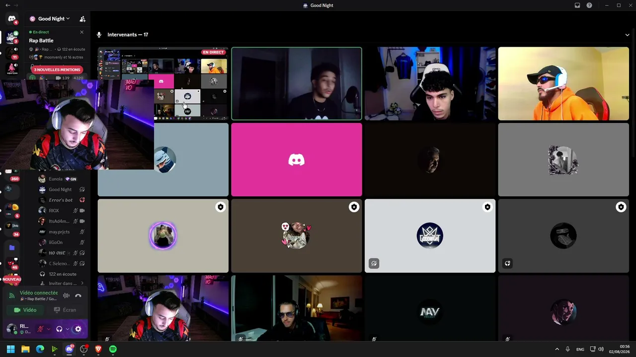The height and width of the screenshot is (357, 636).
Task: Open the Rap Battle stage title
Action: (41, 41)
